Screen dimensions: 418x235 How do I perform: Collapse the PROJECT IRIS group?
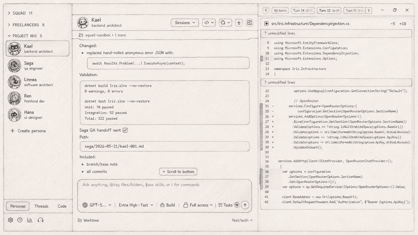click(x=25, y=36)
